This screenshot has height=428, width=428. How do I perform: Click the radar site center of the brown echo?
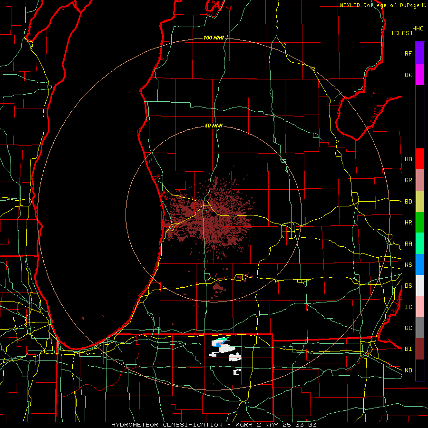[x=214, y=214]
